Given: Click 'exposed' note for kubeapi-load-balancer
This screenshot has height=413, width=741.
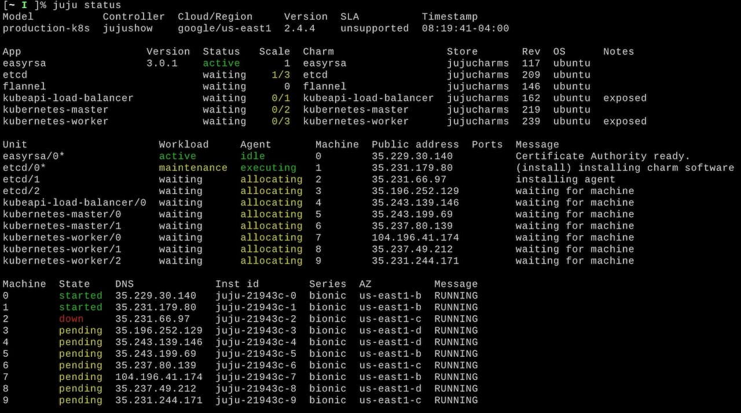Looking at the screenshot, I should click(625, 98).
